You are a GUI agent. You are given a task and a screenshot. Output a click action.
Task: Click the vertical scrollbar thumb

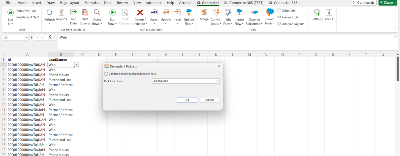(398, 69)
